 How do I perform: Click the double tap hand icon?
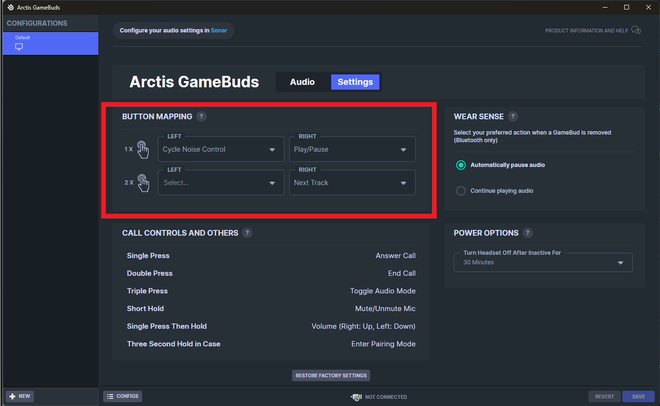pos(143,183)
